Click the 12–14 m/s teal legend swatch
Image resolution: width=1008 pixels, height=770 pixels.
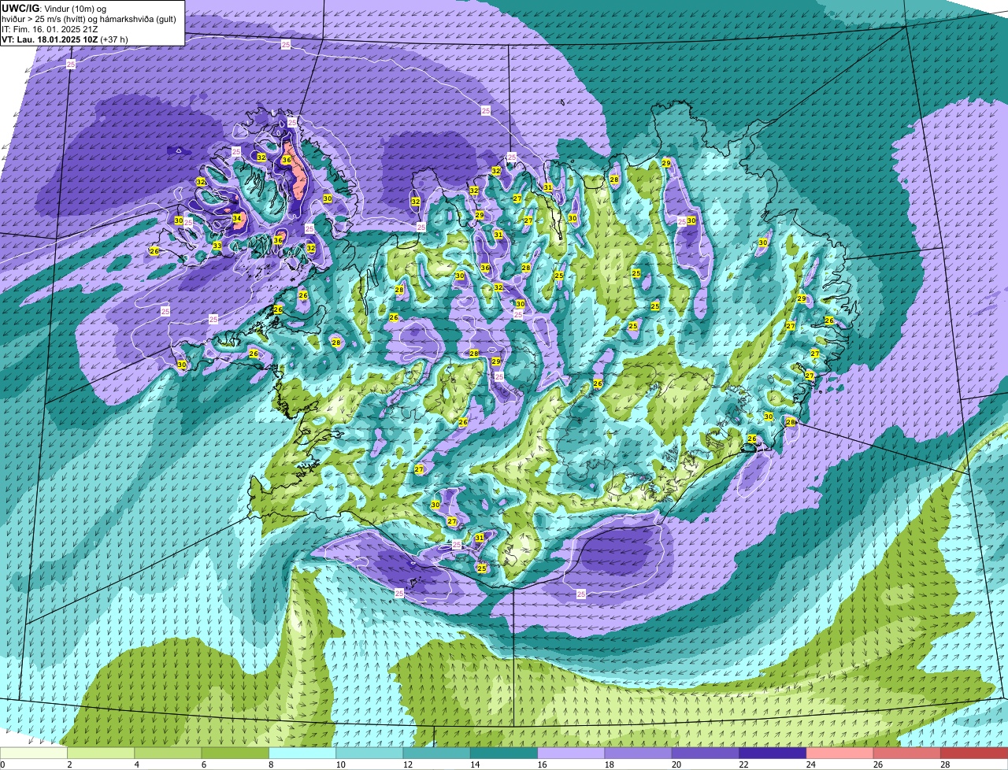[x=437, y=753]
